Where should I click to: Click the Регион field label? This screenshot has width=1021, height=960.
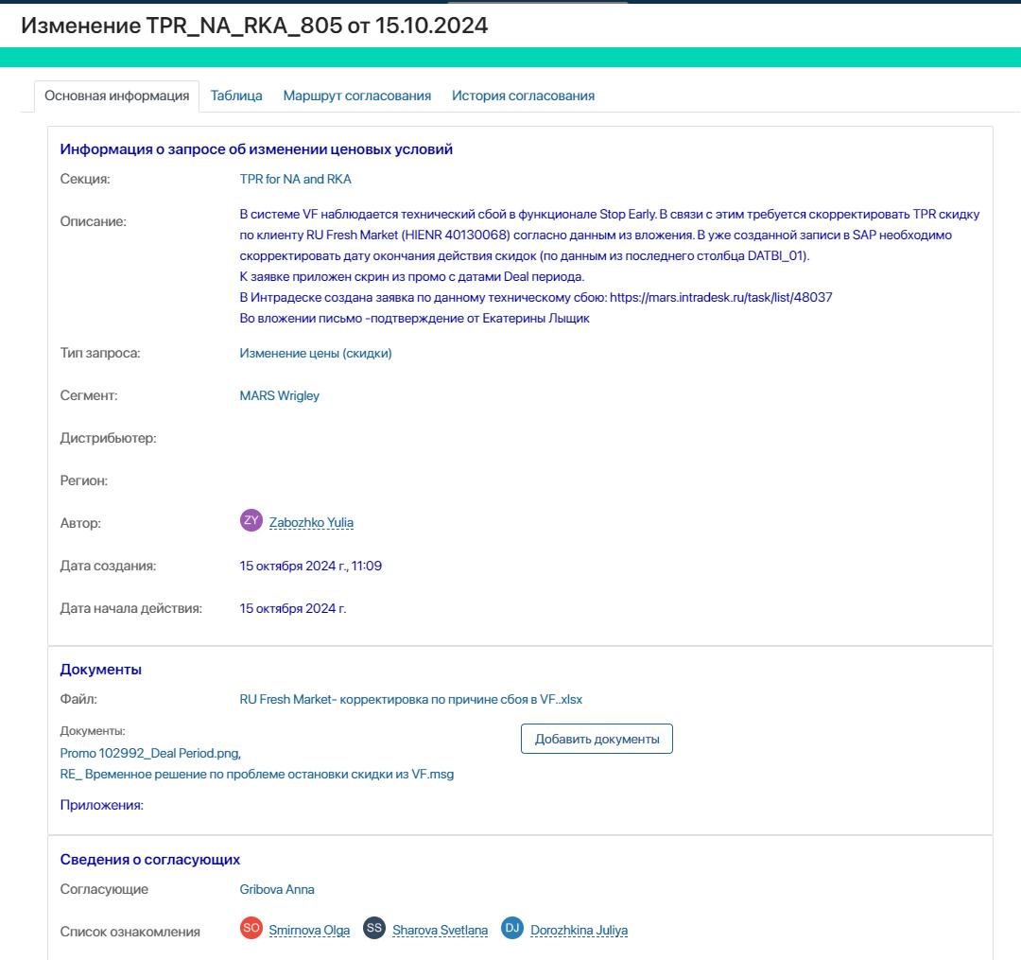(84, 480)
